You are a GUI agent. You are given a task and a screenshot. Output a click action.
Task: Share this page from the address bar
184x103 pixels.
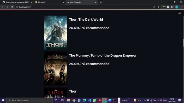tap(154, 7)
